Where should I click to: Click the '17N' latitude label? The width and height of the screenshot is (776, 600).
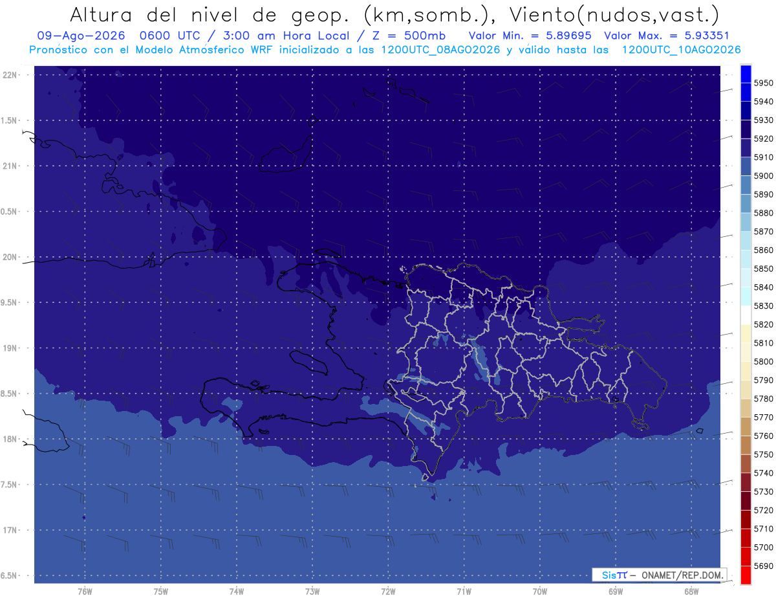coord(10,530)
